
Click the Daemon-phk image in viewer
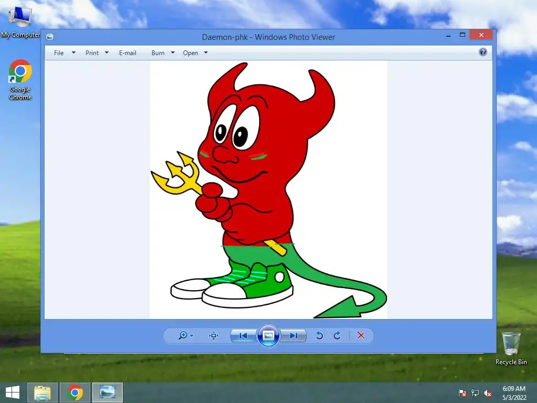tap(268, 190)
